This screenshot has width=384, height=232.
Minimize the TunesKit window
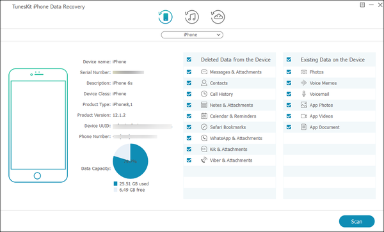(x=371, y=4)
